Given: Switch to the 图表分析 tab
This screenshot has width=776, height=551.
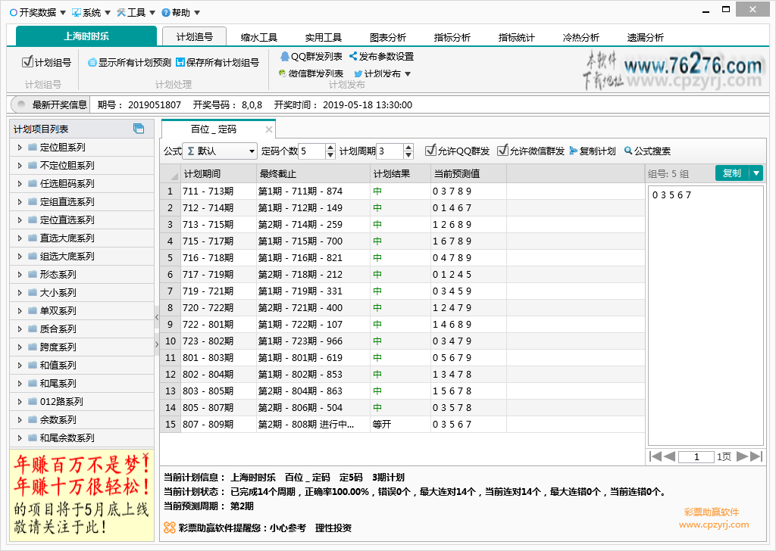Looking at the screenshot, I should point(387,37).
